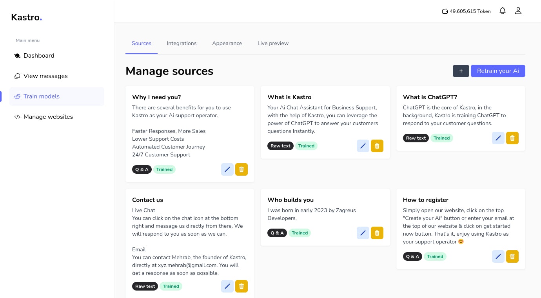The width and height of the screenshot is (541, 298).
Task: Open View messages menu item
Action: point(57,76)
